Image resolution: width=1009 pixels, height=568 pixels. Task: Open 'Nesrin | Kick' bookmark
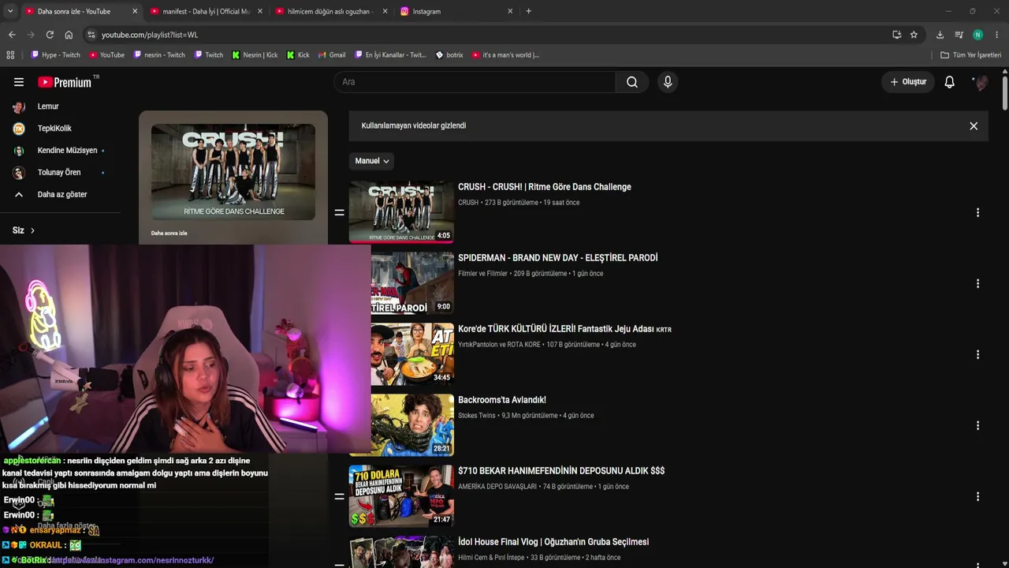point(255,55)
